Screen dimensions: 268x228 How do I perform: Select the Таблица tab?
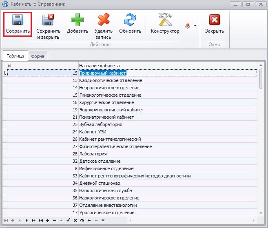click(x=15, y=56)
